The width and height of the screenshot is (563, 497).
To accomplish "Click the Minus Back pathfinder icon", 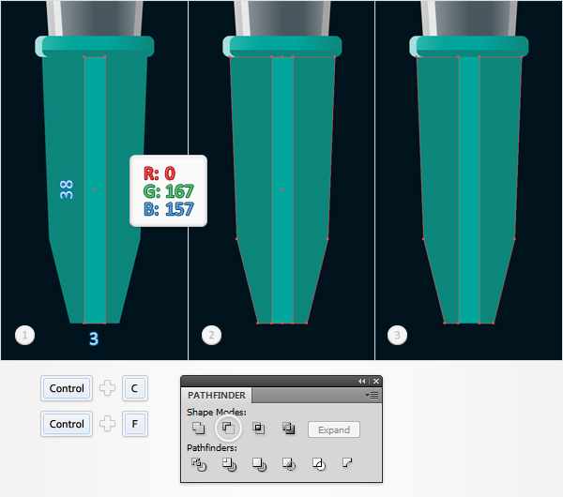I will tap(347, 463).
